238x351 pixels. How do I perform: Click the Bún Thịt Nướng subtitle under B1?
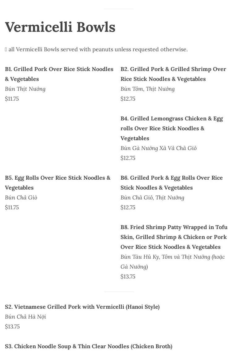(x=25, y=89)
